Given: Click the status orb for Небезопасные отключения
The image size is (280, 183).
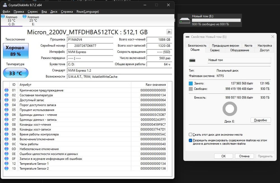Looking at the screenshot, I should (x=6, y=149).
